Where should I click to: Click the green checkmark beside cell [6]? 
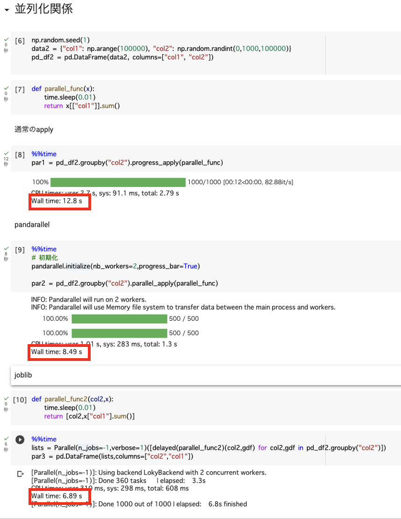(x=6, y=39)
